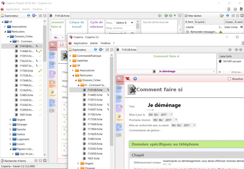Open Atelier menu in front window
The image size is (244, 169).
(x=94, y=43)
